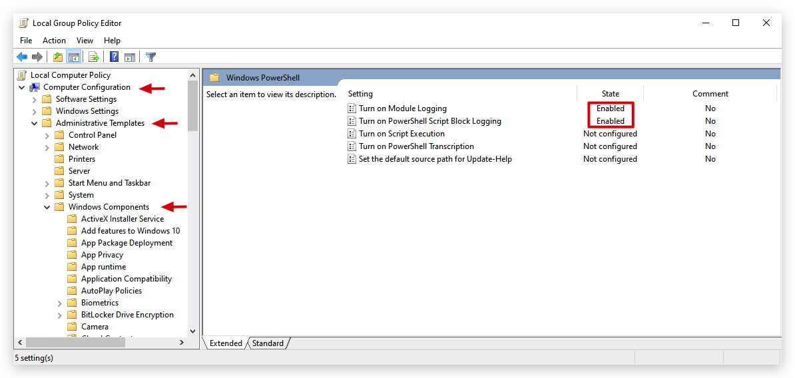Image resolution: width=795 pixels, height=378 pixels.
Task: Click the Printers folder icon
Action: tap(60, 159)
